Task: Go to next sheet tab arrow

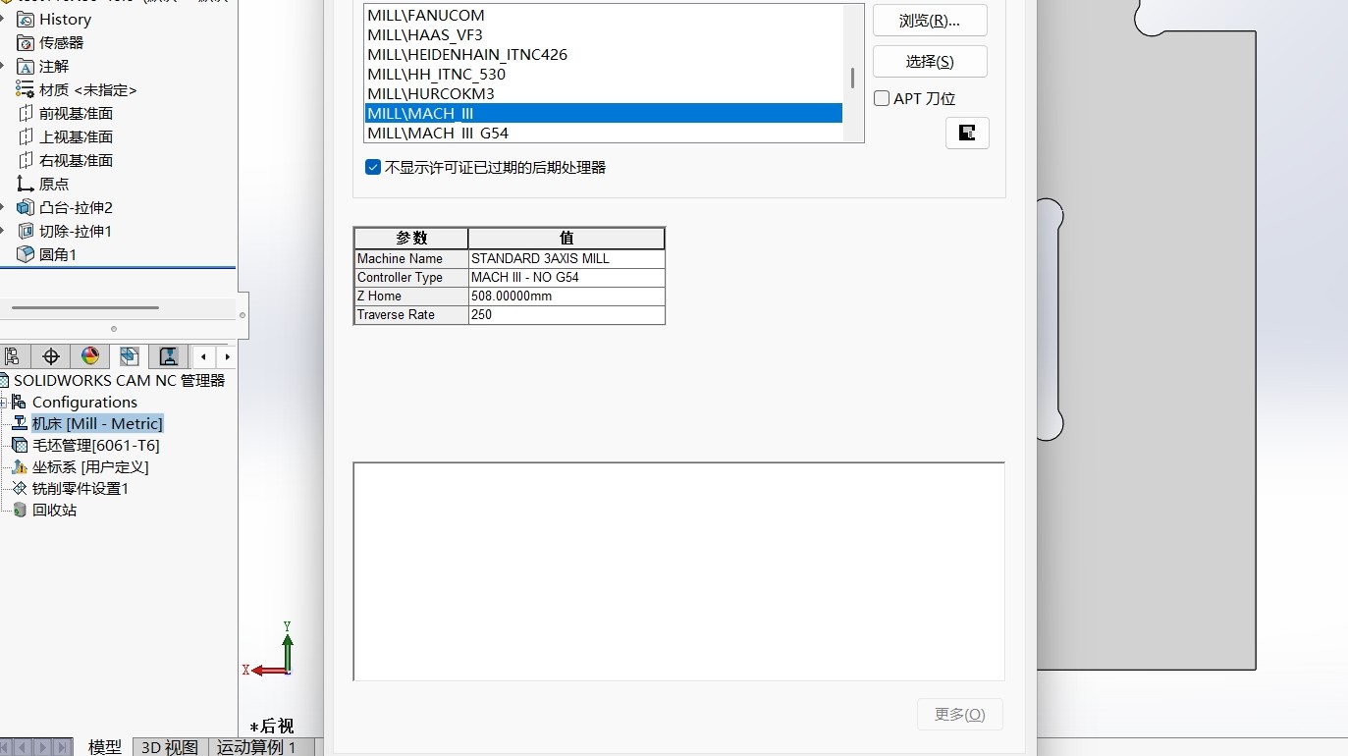Action: pyautogui.click(x=44, y=747)
